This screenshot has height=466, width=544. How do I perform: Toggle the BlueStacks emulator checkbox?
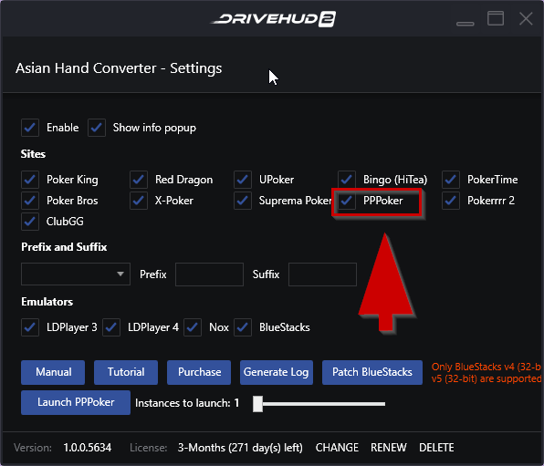coord(243,327)
